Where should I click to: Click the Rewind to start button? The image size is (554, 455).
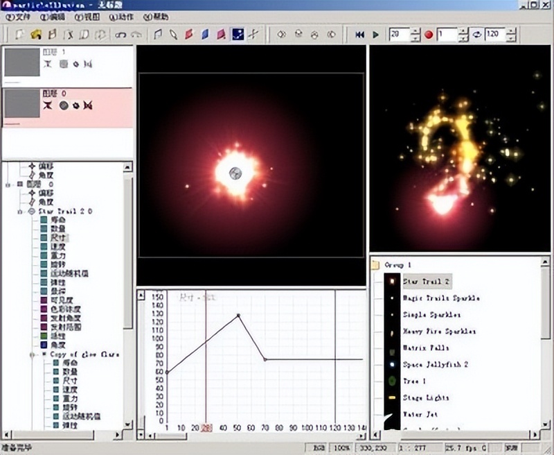(x=360, y=34)
